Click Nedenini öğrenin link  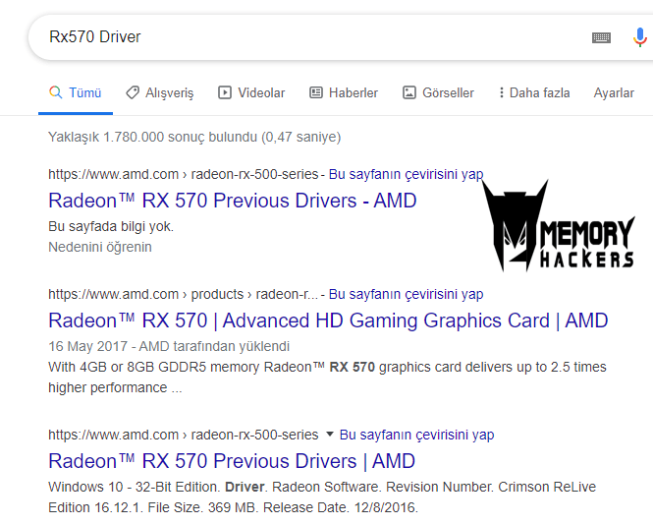(100, 247)
